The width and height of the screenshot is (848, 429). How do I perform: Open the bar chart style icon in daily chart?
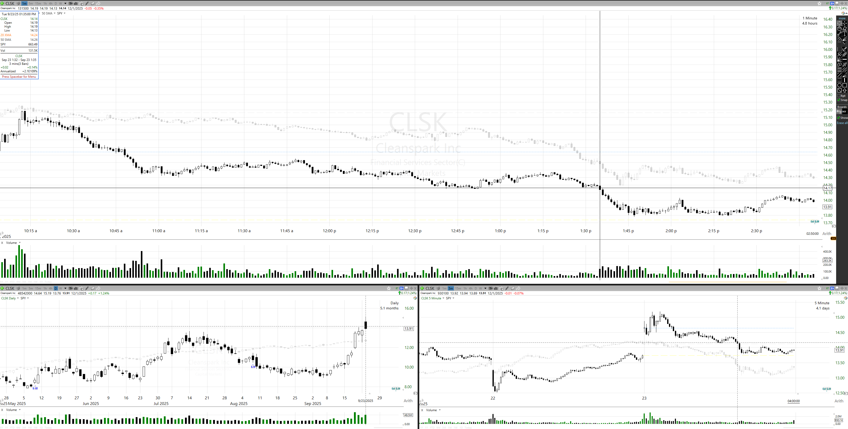pos(76,288)
